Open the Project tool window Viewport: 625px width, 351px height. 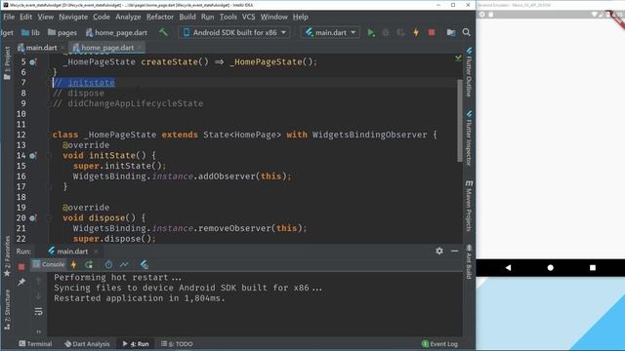[x=7, y=62]
